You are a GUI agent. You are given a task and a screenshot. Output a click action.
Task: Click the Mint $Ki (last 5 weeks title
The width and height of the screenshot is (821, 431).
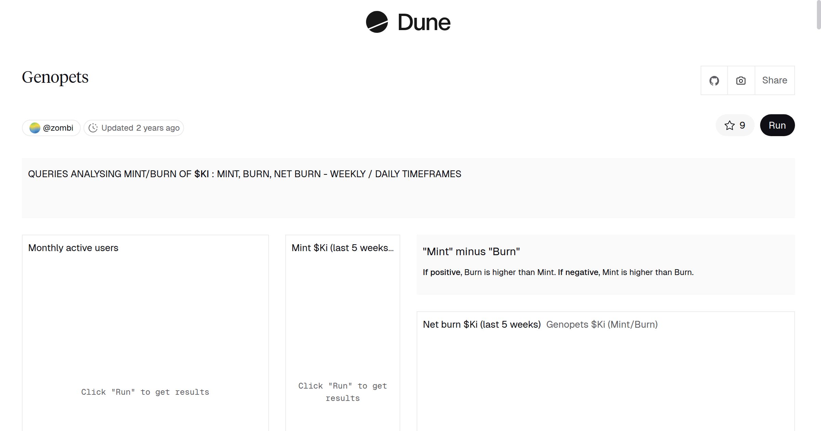(x=342, y=248)
